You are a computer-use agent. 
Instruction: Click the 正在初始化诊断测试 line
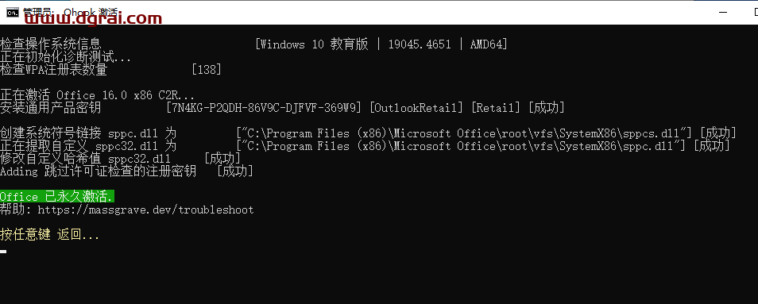click(66, 57)
